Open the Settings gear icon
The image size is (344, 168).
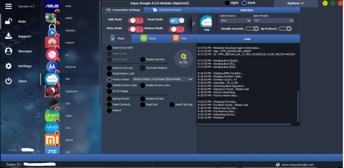(9, 66)
